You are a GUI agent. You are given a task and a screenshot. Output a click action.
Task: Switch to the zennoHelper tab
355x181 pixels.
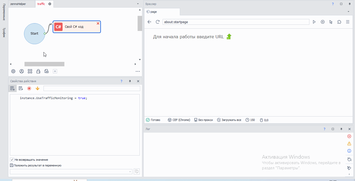coord(18,4)
